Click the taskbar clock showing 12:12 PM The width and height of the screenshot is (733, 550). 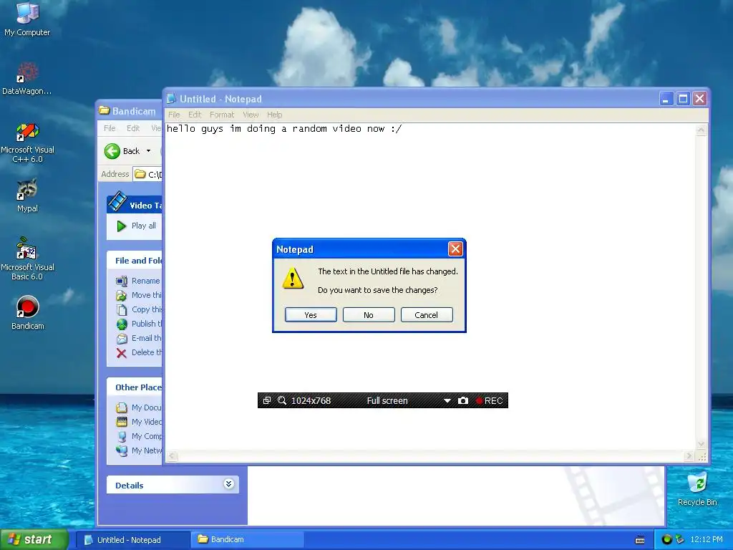[x=707, y=540]
